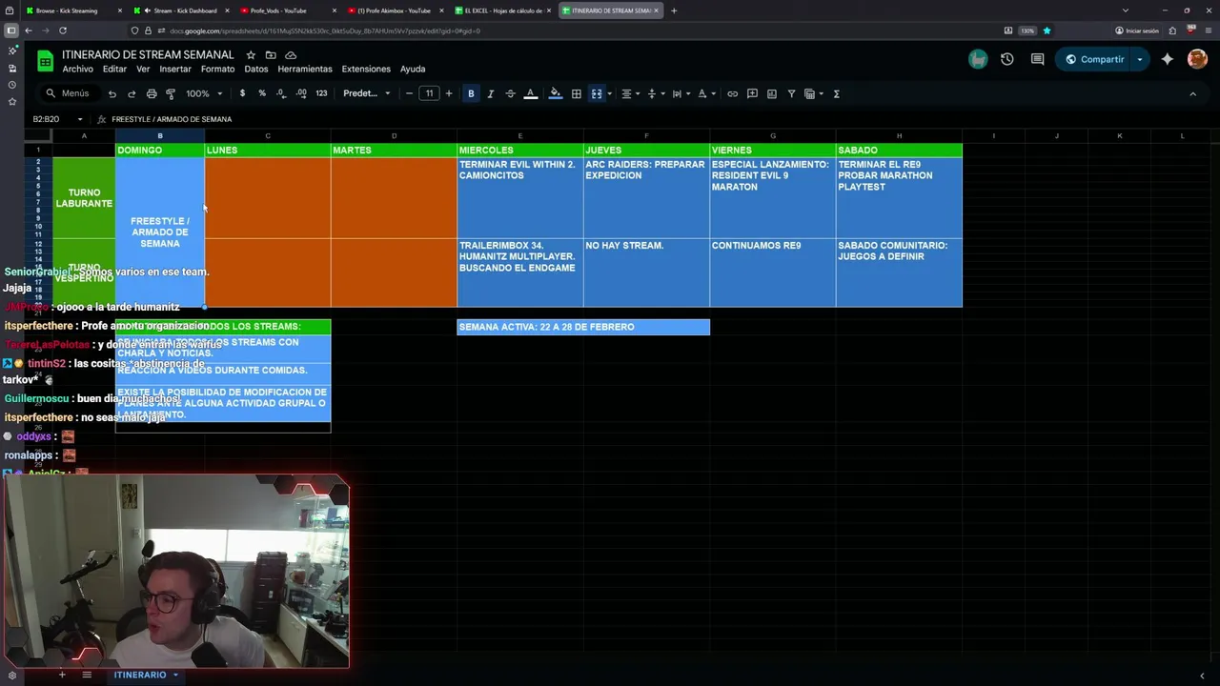Viewport: 1220px width, 686px height.
Task: Create a filter using funnel icon
Action: tap(791, 93)
